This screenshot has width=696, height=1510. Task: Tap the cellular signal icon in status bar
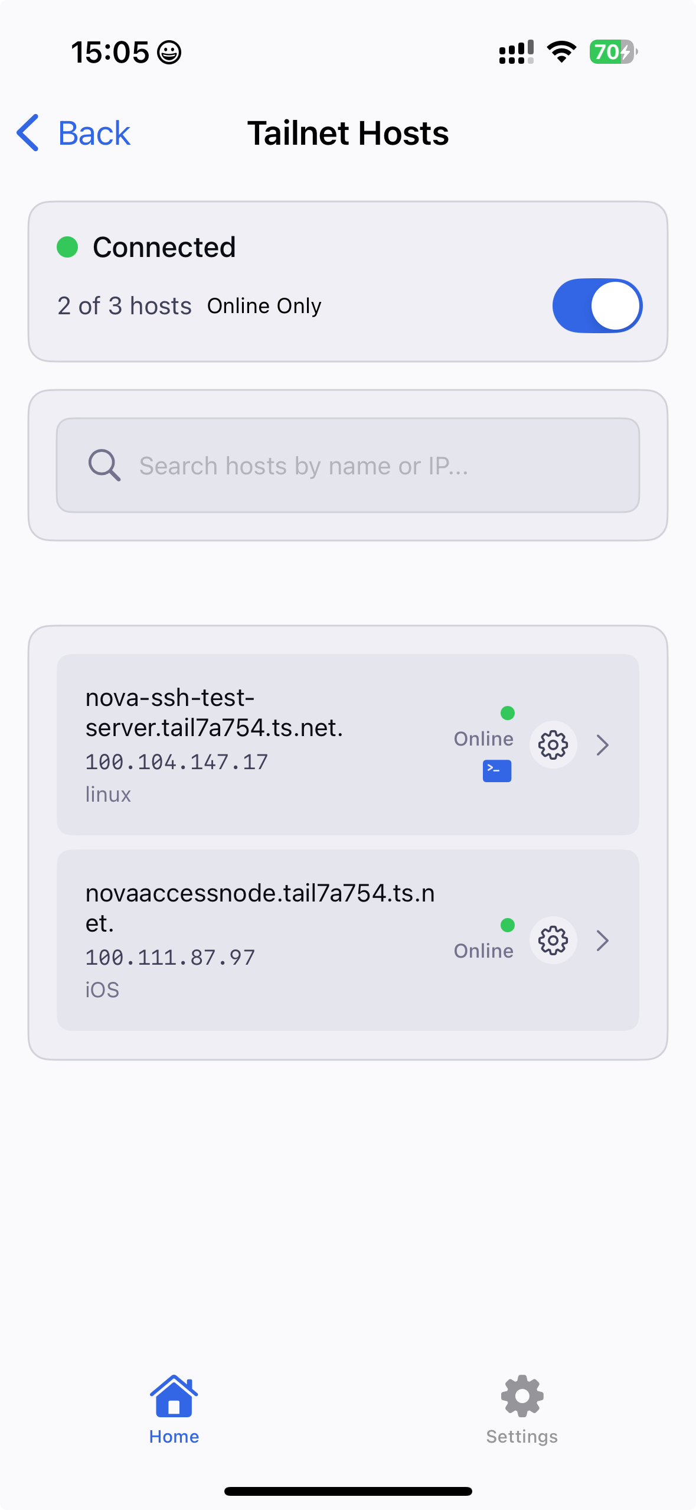pos(517,52)
